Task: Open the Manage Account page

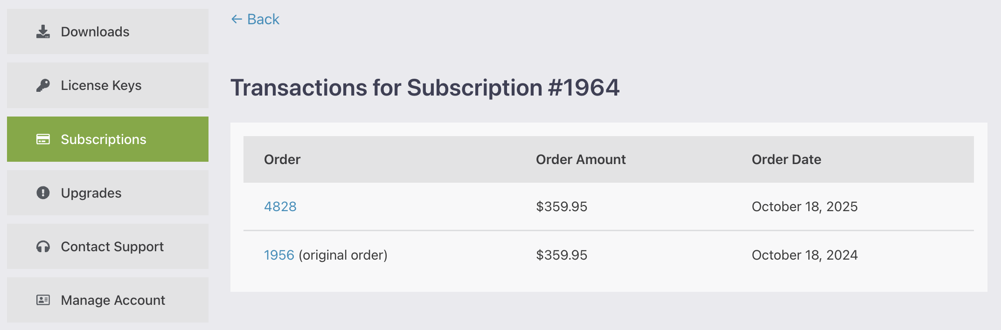Action: pos(113,300)
